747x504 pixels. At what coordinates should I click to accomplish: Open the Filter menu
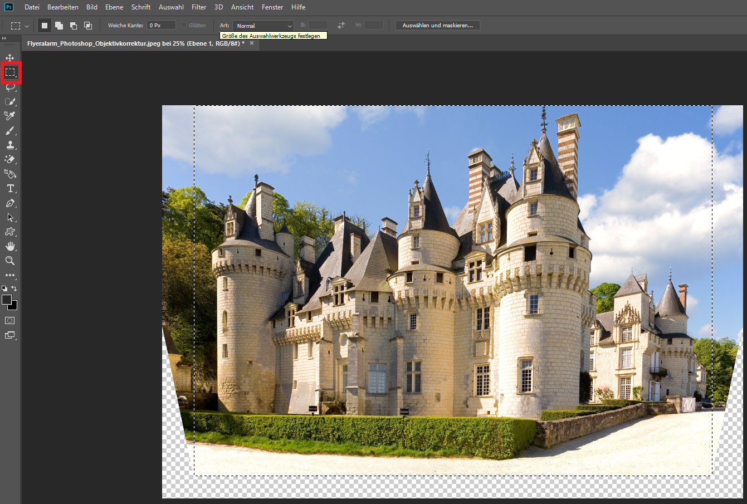tap(199, 7)
